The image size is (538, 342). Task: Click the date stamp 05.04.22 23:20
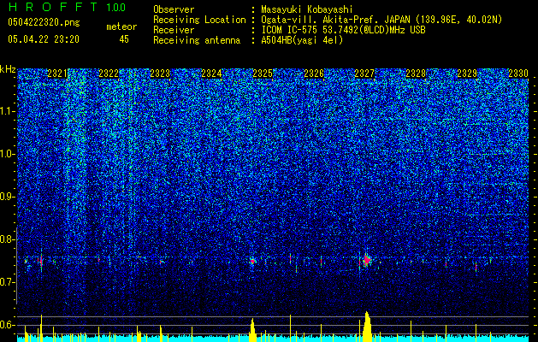(x=44, y=39)
